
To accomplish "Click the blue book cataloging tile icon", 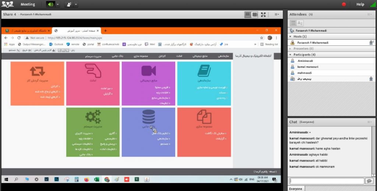I will click(204, 71).
